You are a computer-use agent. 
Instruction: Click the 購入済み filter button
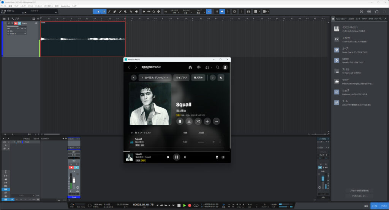click(x=199, y=77)
